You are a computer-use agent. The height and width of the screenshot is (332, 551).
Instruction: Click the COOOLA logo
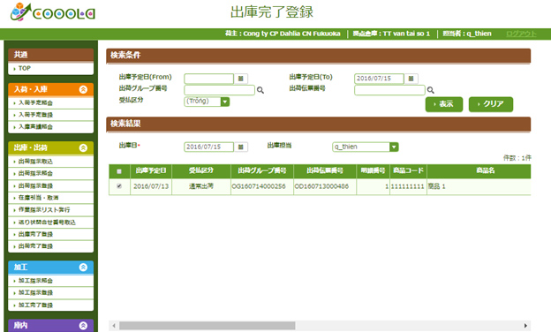point(53,12)
